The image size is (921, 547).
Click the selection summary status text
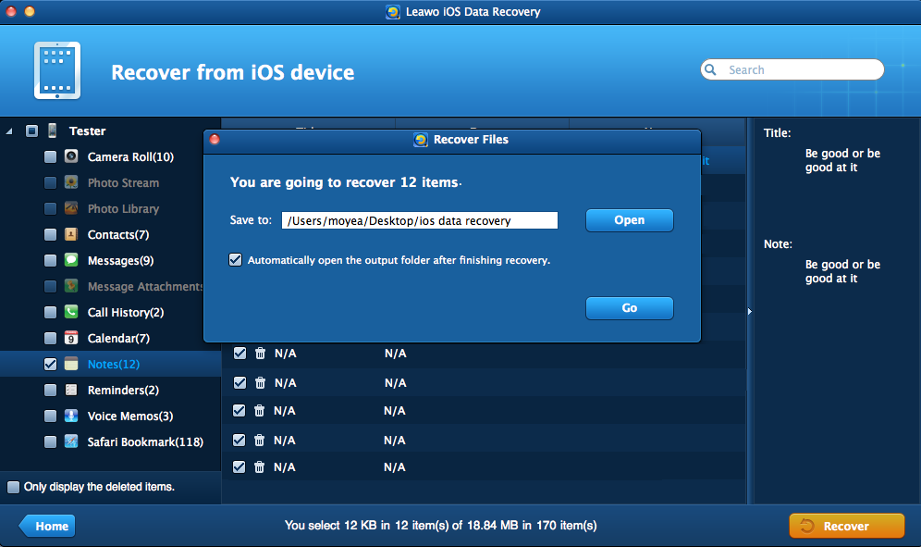point(440,525)
